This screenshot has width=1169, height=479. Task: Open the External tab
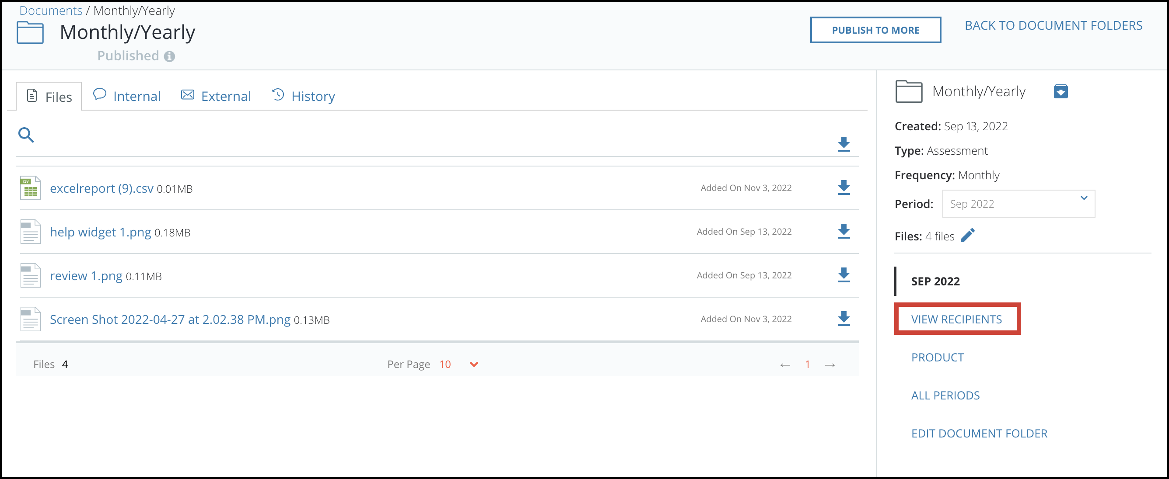[x=216, y=96]
